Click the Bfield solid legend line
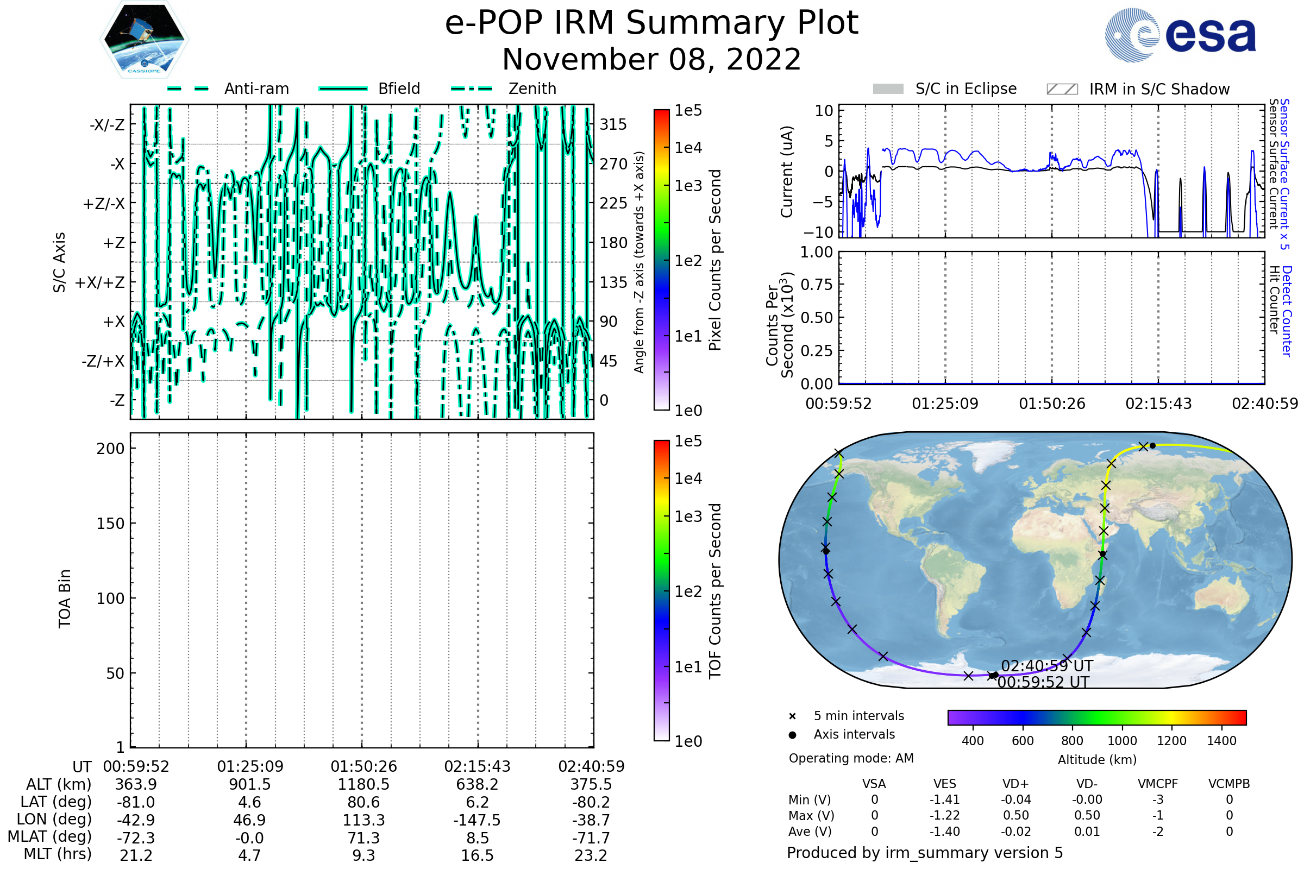This screenshot has width=1304, height=869. click(343, 89)
